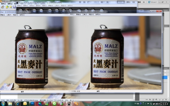
Task: Open Windows Live Messenger from the taskbar
Action: [47, 104]
